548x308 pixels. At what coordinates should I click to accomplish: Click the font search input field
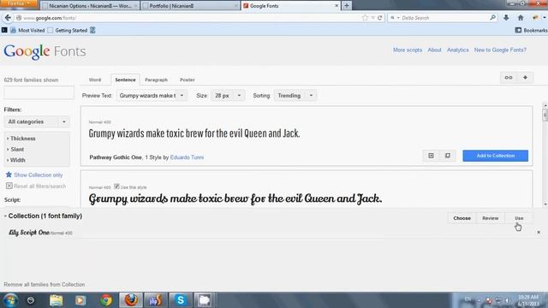click(39, 93)
